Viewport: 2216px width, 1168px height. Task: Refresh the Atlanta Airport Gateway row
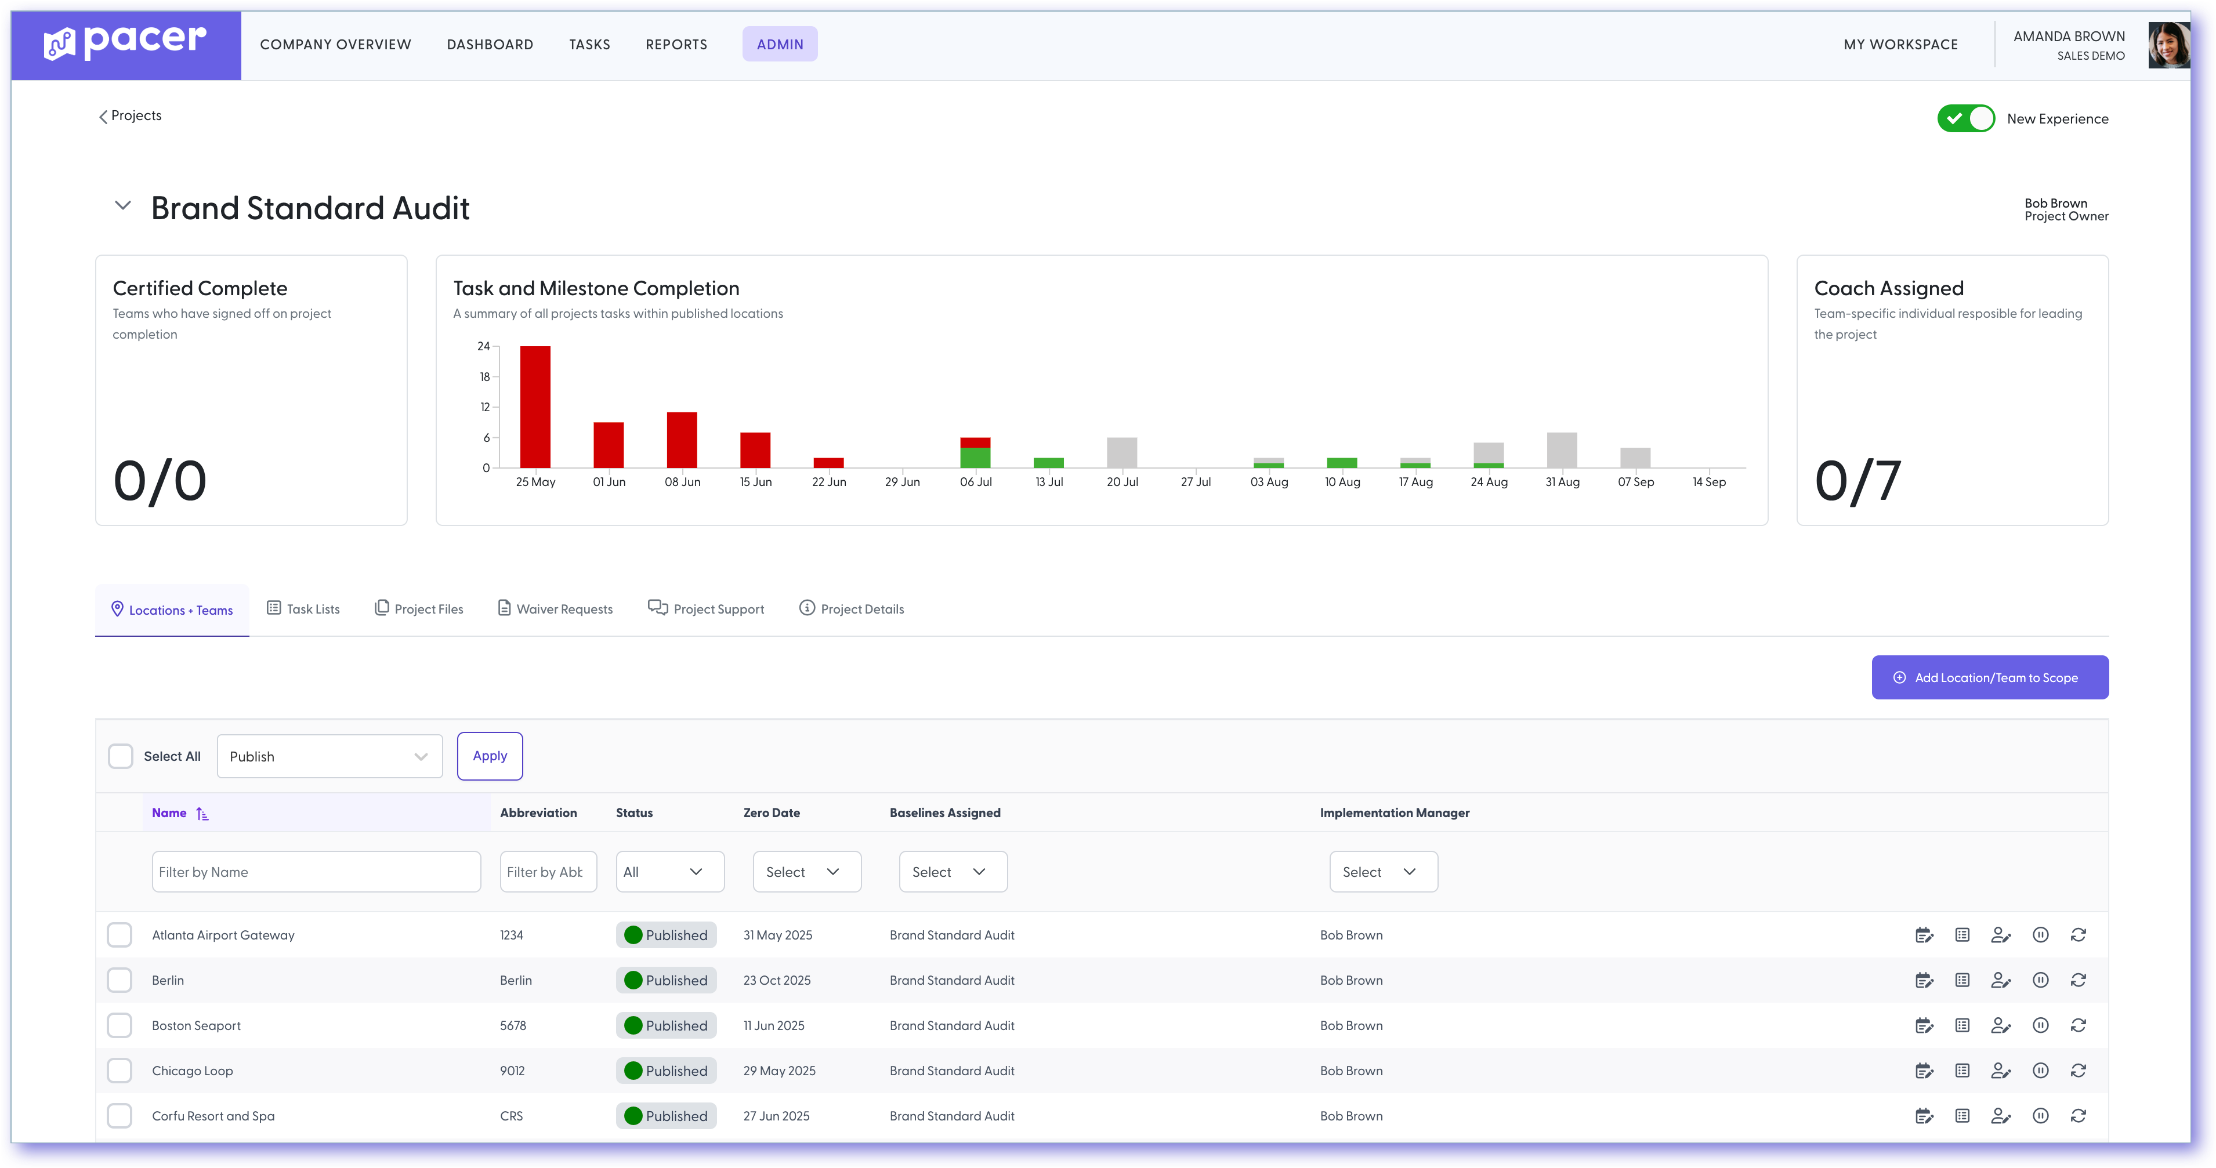click(x=2079, y=935)
